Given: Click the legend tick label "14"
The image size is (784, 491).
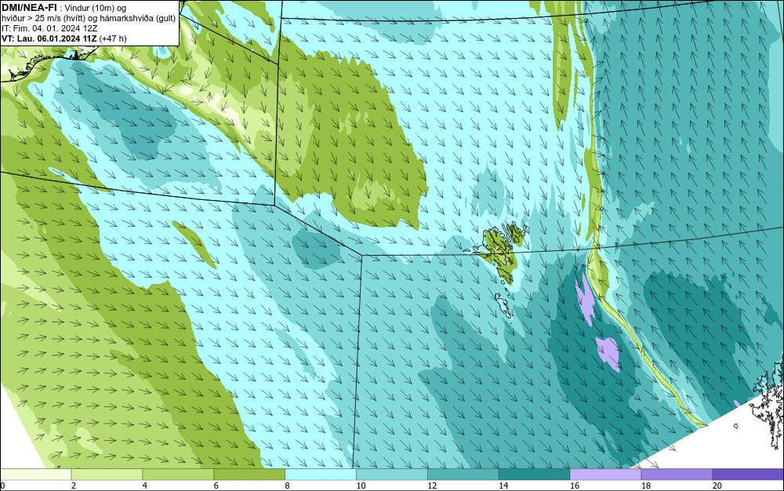Looking at the screenshot, I should pos(503,486).
